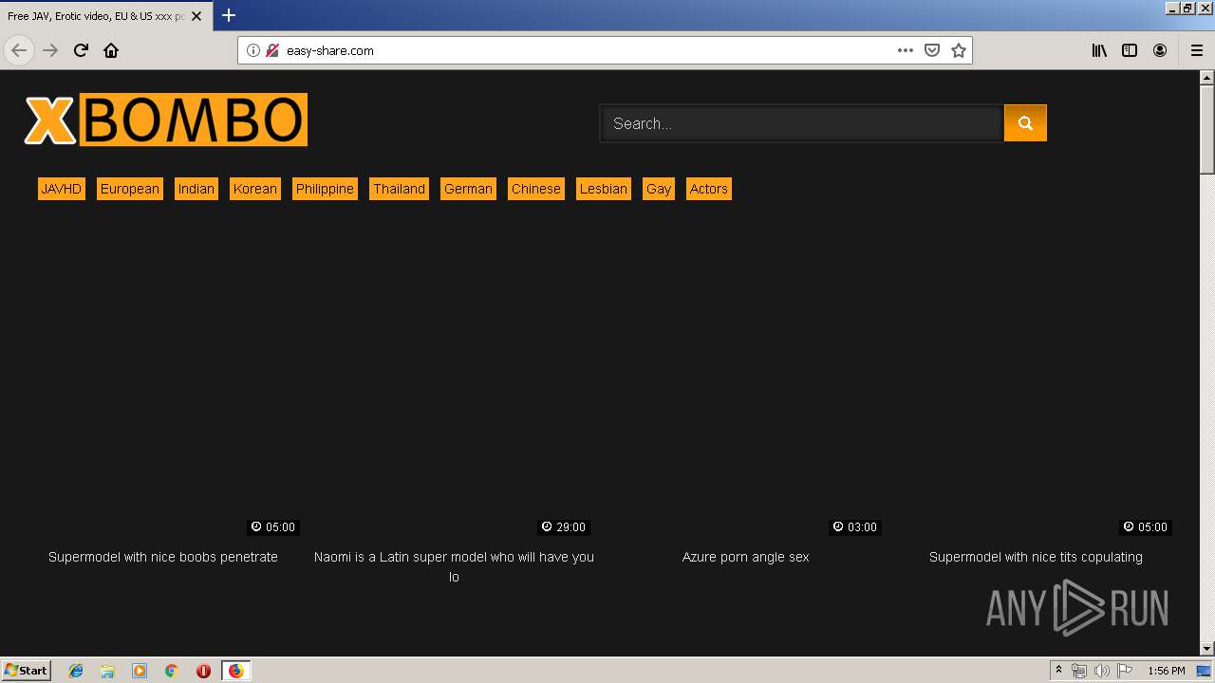
Task: Click the 03:00 duration badge
Action: coord(855,526)
